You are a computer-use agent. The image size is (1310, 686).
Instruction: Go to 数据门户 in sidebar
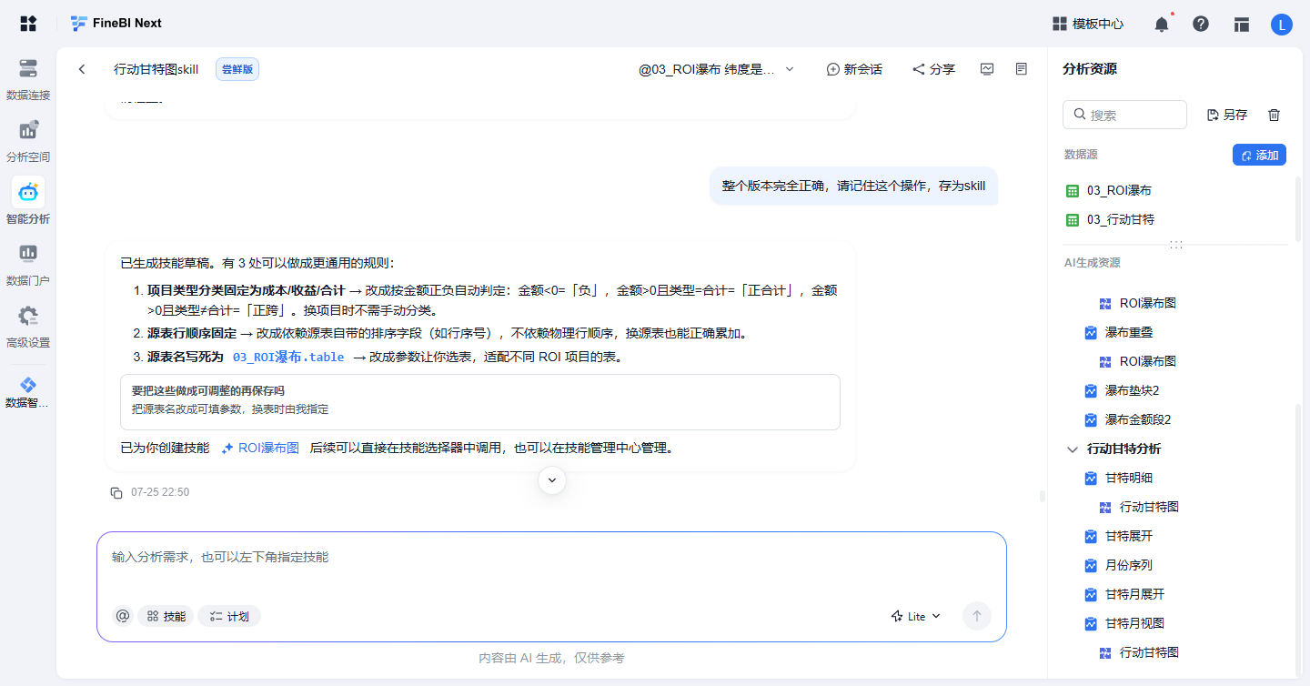[x=28, y=265]
